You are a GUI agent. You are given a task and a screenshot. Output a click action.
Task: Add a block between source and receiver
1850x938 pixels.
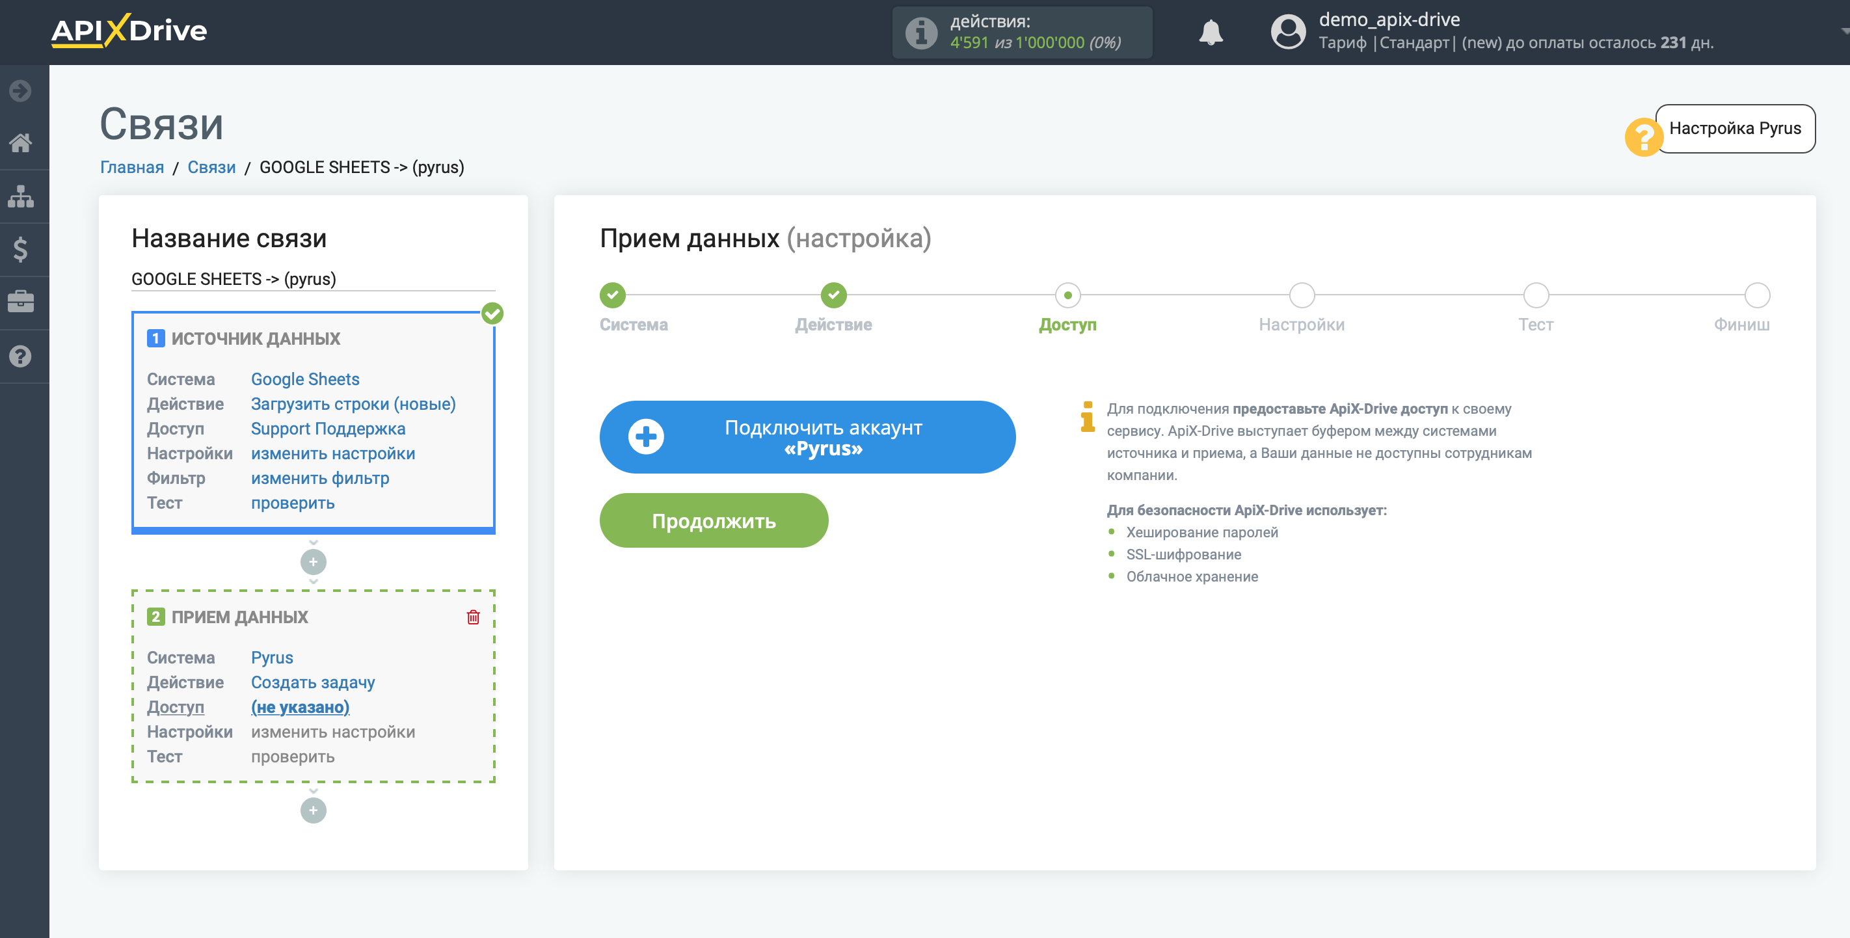point(313,561)
